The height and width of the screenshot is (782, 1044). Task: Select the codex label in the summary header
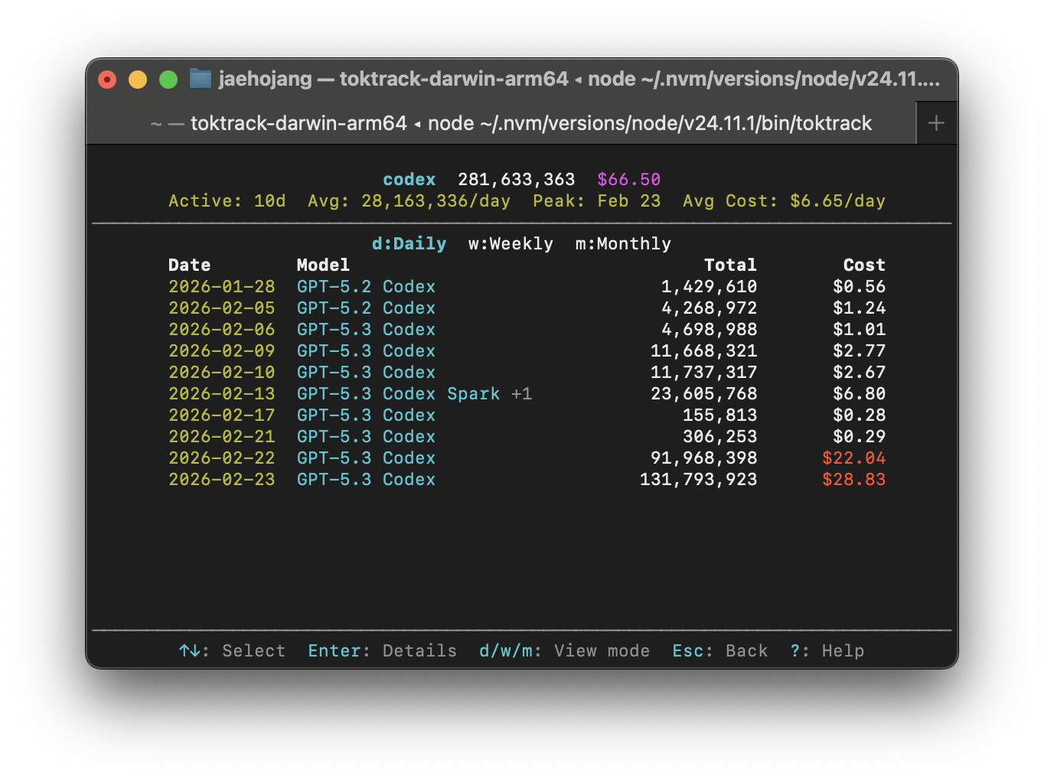click(409, 179)
